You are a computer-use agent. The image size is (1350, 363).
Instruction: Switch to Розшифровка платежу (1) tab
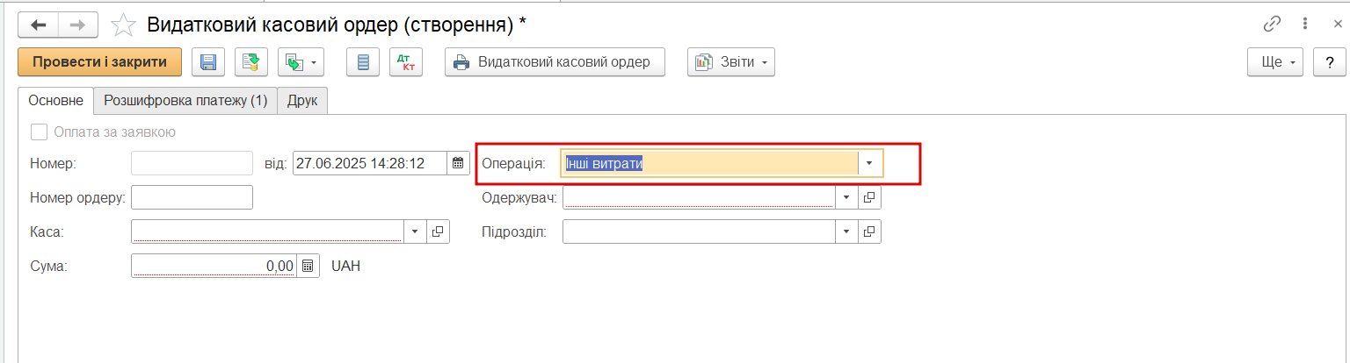[x=185, y=101]
